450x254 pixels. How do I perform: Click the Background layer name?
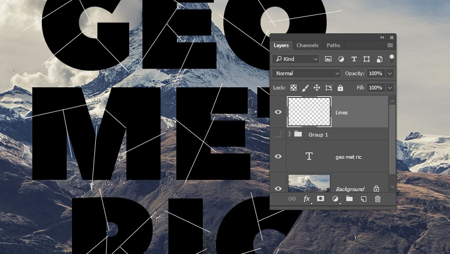click(x=350, y=189)
